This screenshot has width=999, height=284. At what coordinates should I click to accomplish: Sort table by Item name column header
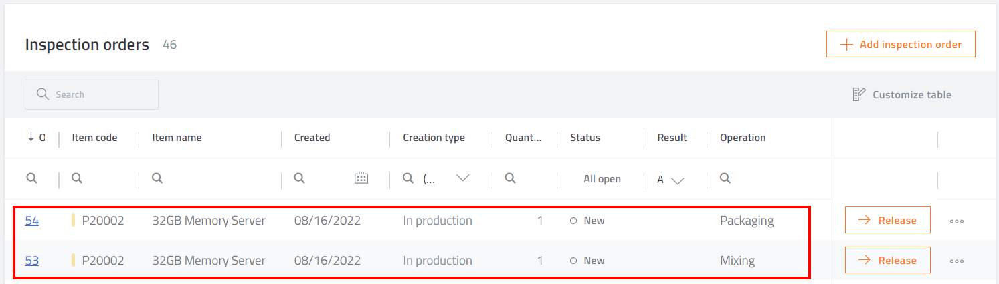click(177, 138)
